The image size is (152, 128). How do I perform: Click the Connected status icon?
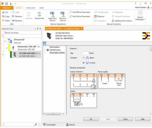(x=44, y=125)
